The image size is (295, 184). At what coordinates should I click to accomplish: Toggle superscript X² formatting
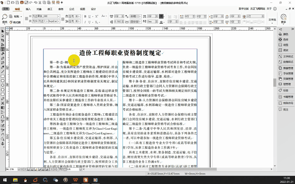click(97, 16)
